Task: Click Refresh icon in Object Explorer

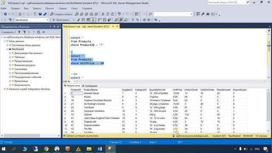Action: click(x=39, y=32)
